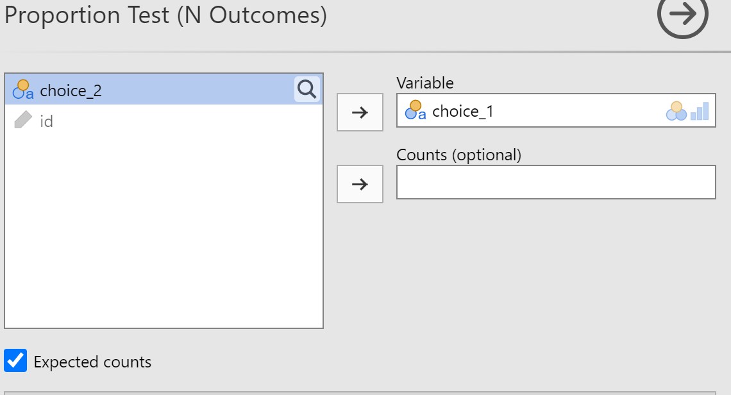The width and height of the screenshot is (731, 395).
Task: Uncheck the Expected counts checkbox
Action: (x=15, y=361)
